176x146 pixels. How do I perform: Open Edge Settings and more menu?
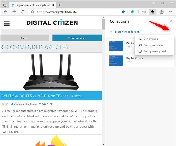(171, 12)
